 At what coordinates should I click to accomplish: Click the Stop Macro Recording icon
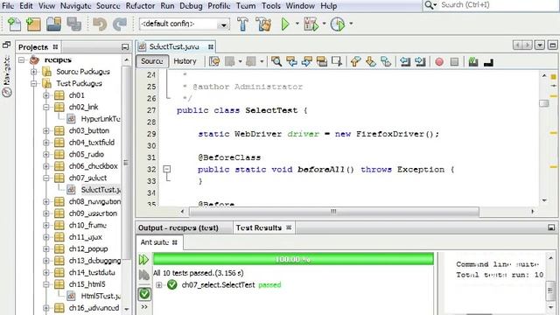click(x=454, y=62)
